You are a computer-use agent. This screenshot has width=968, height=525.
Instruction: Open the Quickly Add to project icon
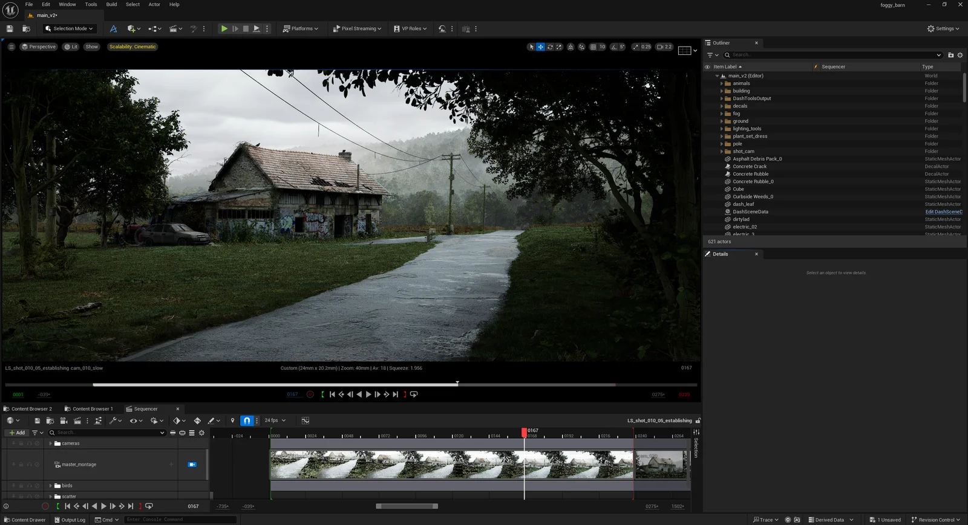[134, 28]
